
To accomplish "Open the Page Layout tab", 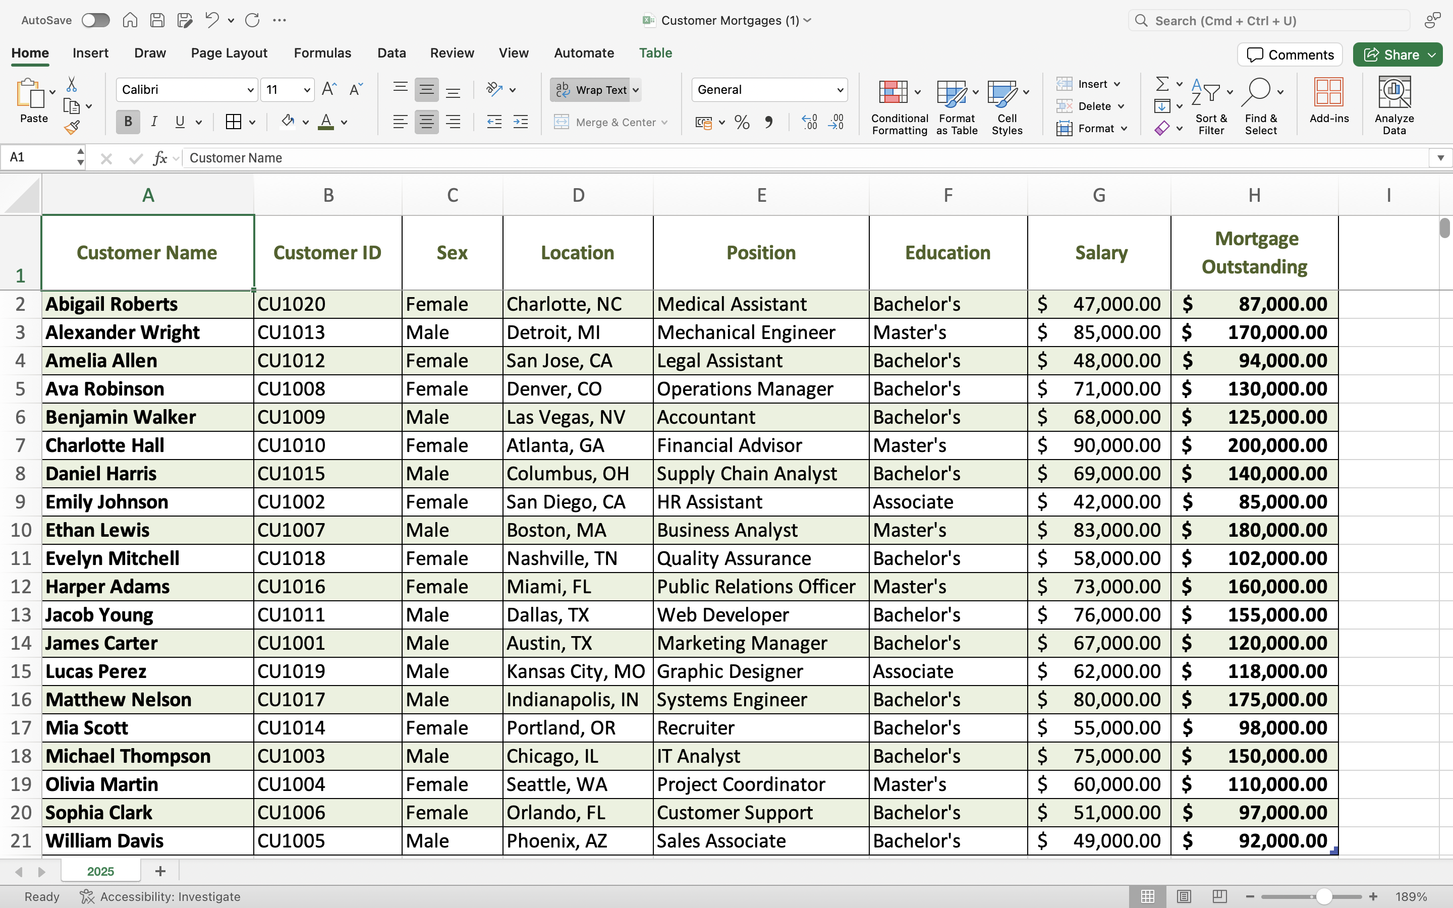I will [229, 53].
